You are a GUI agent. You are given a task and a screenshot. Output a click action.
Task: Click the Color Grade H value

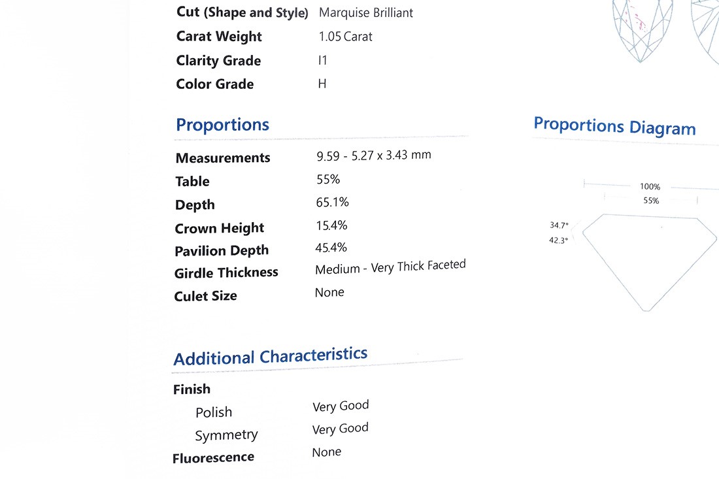[x=322, y=84]
